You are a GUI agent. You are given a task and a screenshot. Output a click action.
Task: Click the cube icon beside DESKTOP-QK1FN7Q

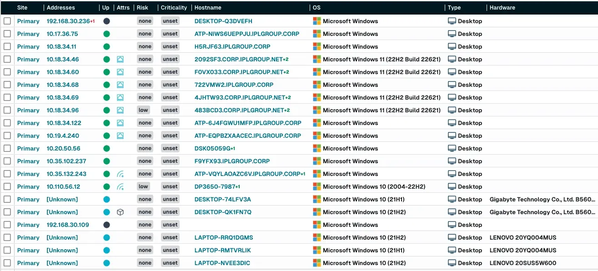coord(120,212)
